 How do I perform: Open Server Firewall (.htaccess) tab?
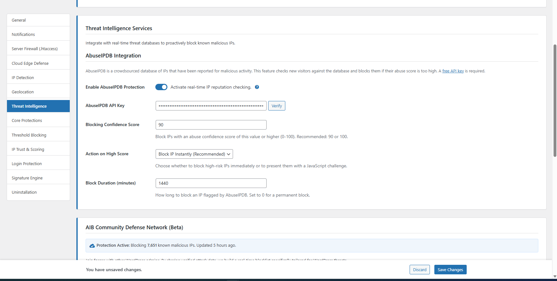pyautogui.click(x=38, y=49)
